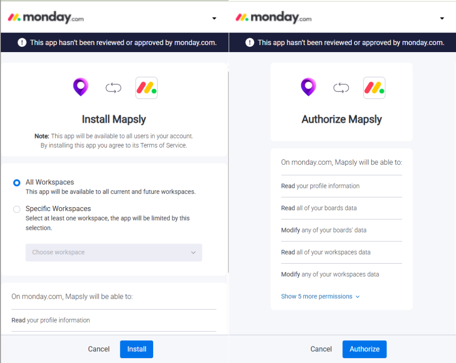The width and height of the screenshot is (456, 363).
Task: Cancel the Install Mapsly dialog
Action: [99, 349]
